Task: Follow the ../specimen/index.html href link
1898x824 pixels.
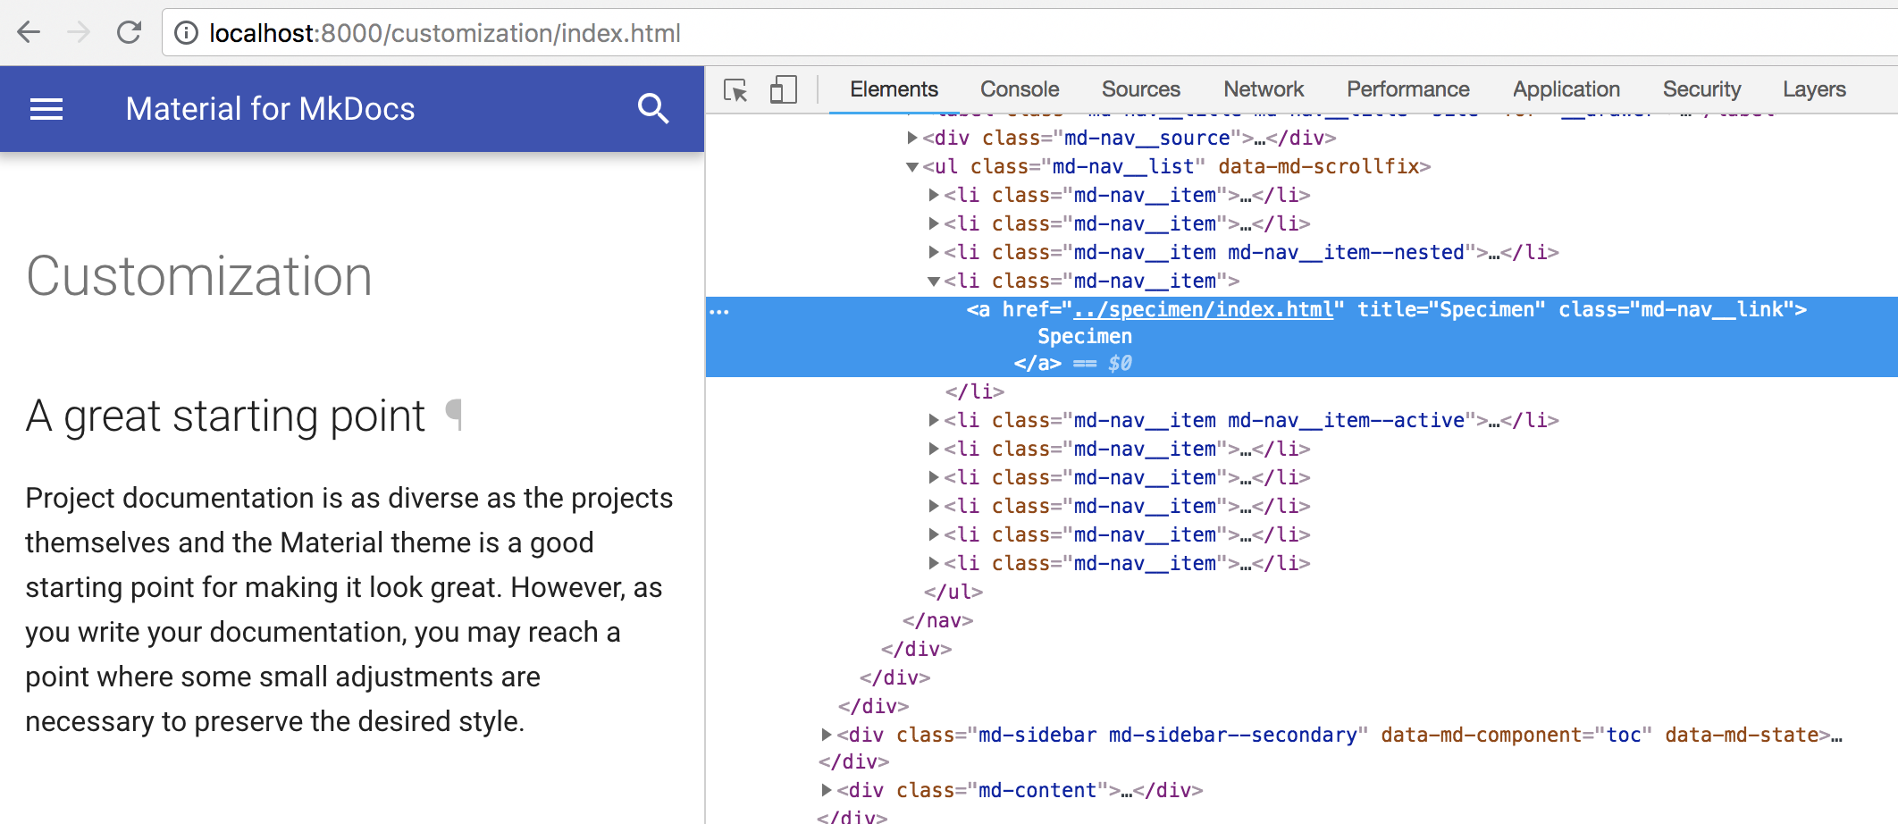Action: pyautogui.click(x=1202, y=308)
